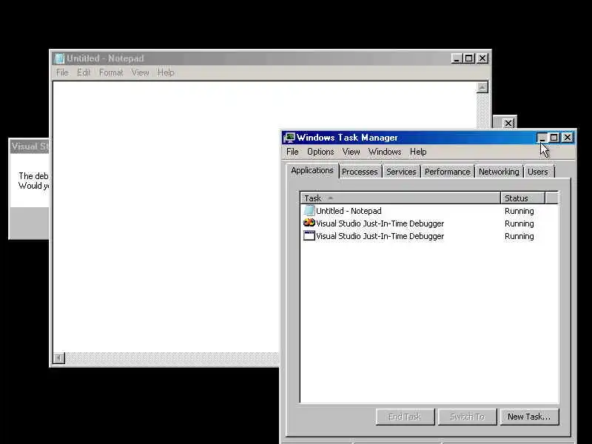Click the Switch To button
This screenshot has width=592, height=444.
coord(467,417)
